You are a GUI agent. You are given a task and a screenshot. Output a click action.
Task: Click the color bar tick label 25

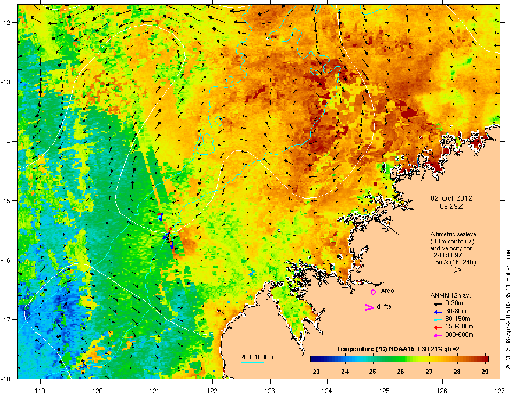coord(372,372)
